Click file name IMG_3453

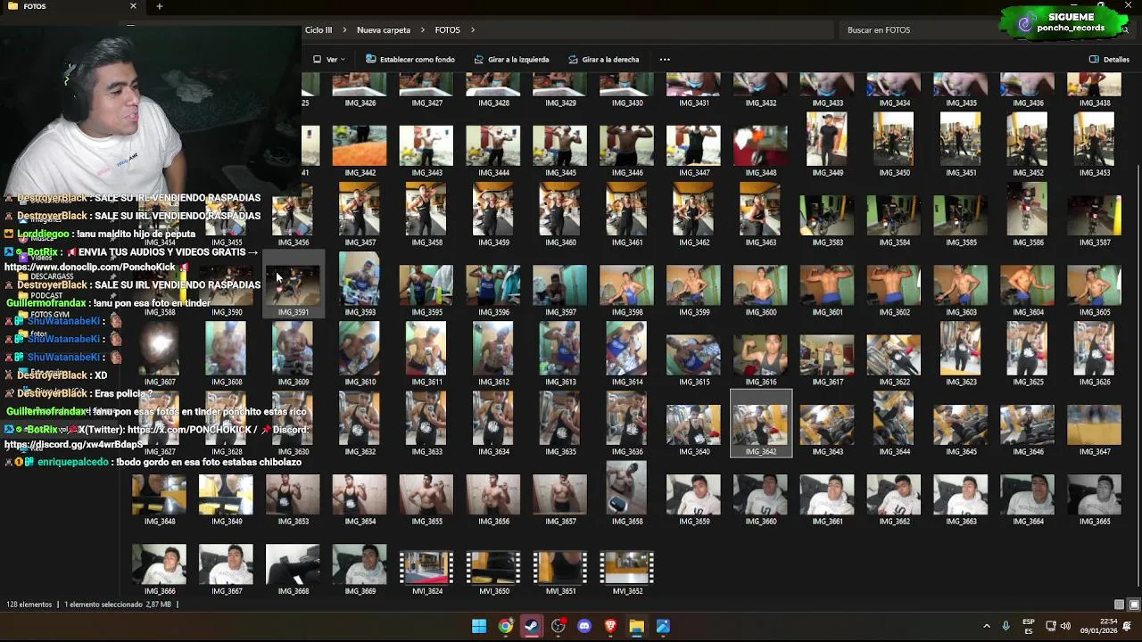click(x=1095, y=173)
